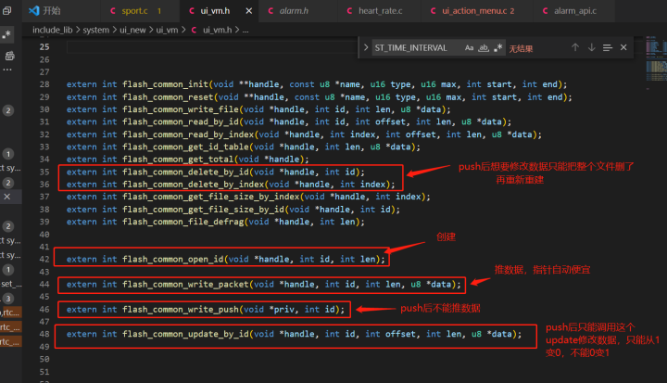The width and height of the screenshot is (667, 383).
Task: Close the find widget
Action: point(623,47)
